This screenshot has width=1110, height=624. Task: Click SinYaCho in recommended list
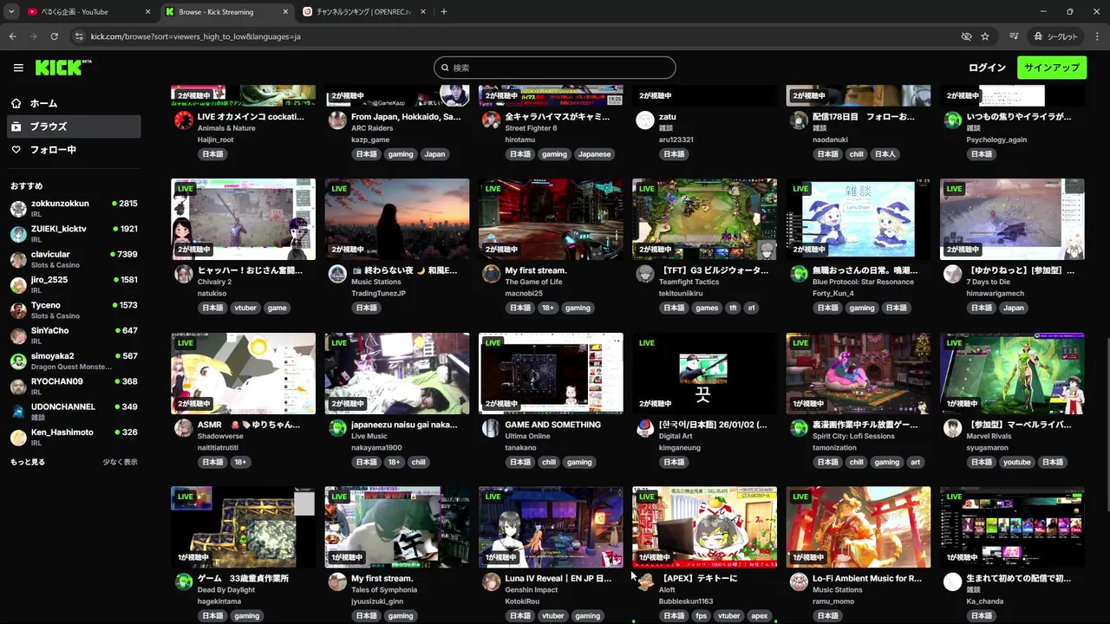coord(74,335)
